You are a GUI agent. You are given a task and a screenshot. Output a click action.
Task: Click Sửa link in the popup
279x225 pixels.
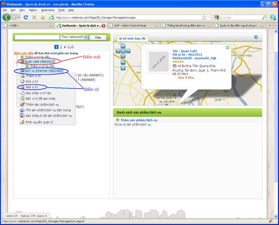181,78
